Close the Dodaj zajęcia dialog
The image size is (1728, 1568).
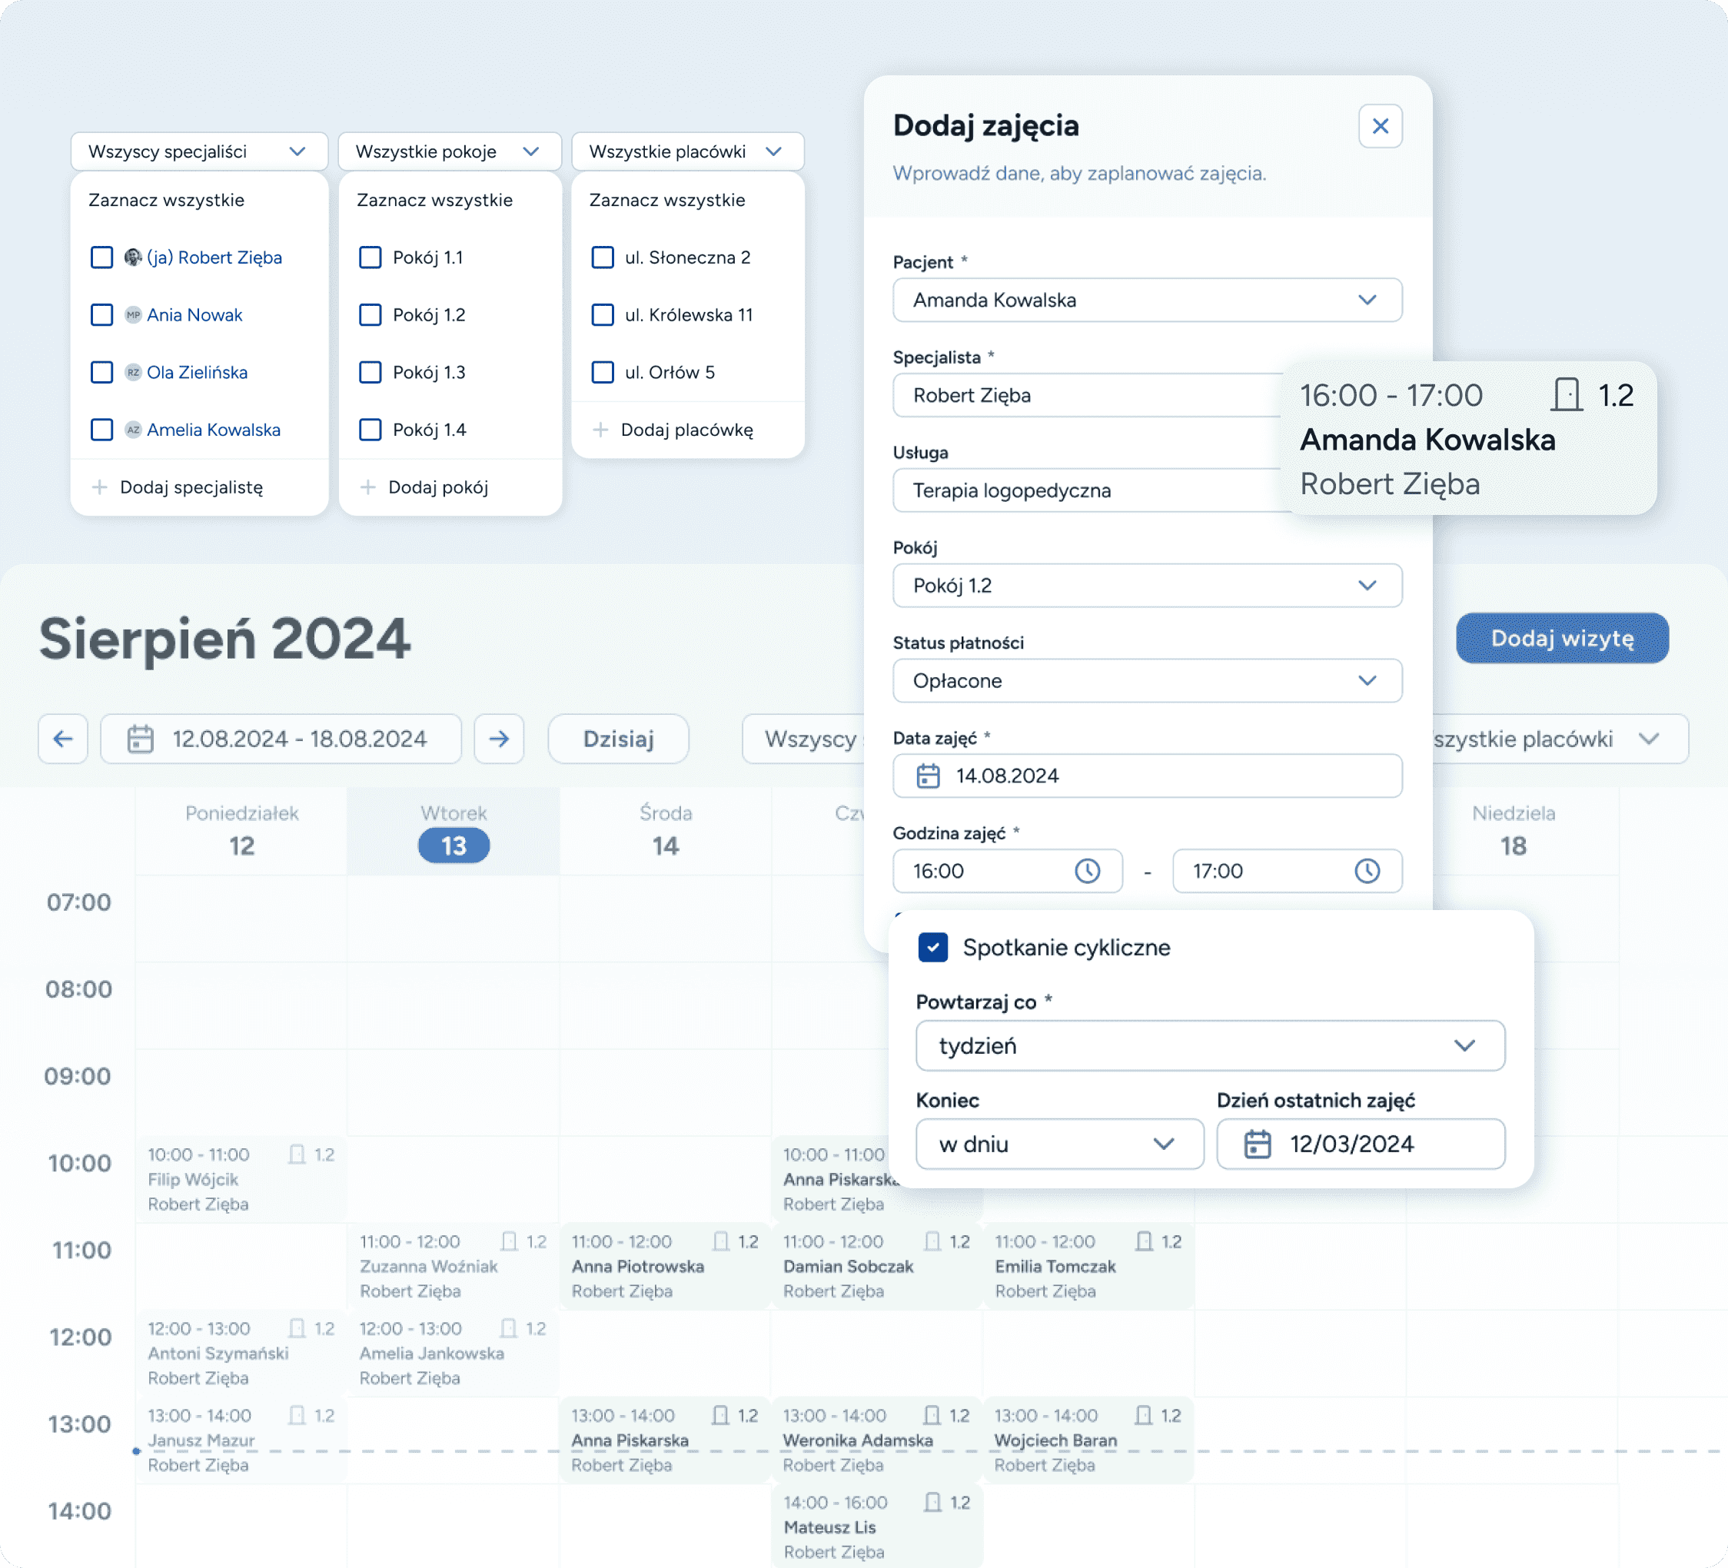[x=1380, y=126]
